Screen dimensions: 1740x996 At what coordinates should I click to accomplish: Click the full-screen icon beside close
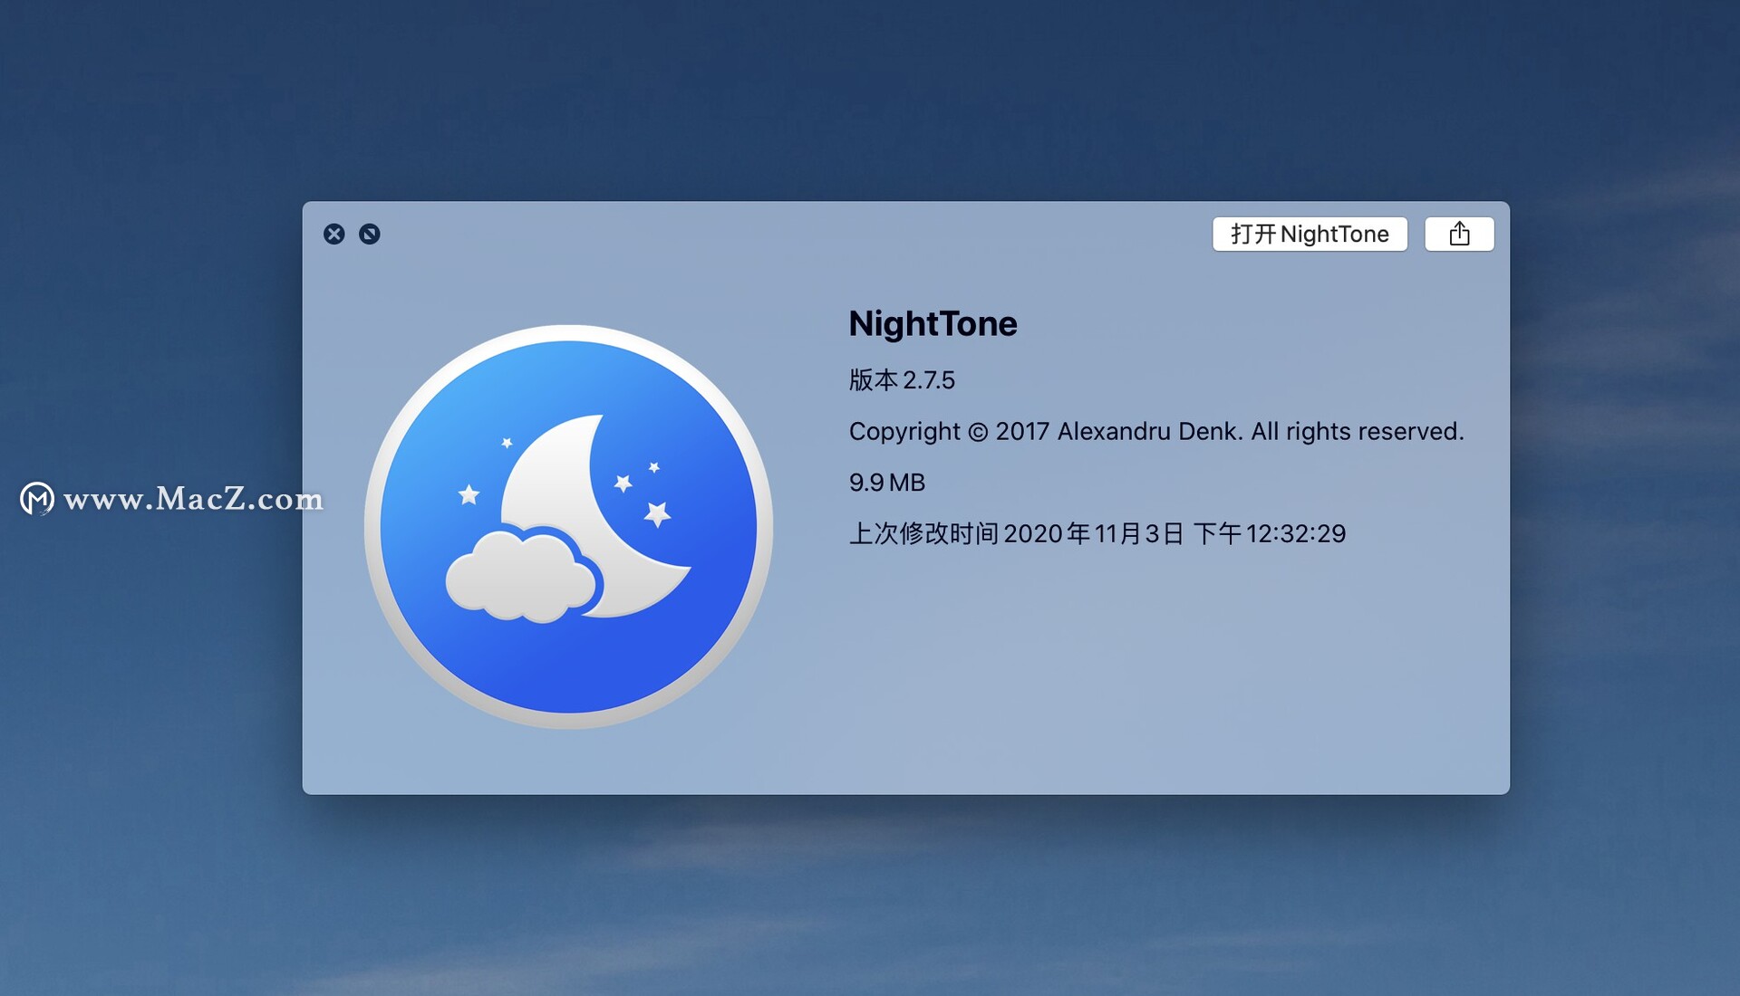(370, 234)
